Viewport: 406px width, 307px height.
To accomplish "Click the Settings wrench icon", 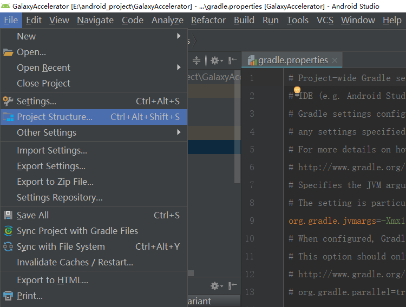I will [8, 101].
